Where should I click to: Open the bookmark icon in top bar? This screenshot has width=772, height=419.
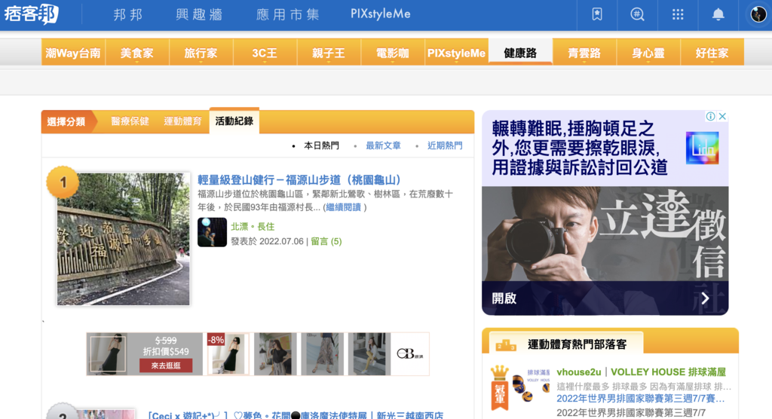(x=597, y=14)
